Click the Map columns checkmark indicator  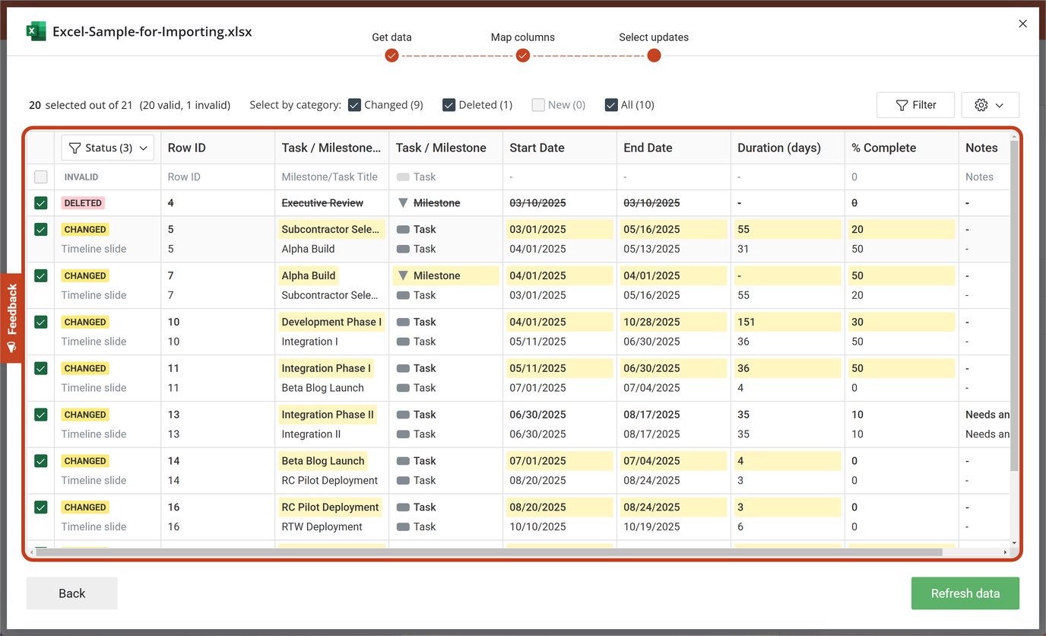click(522, 55)
